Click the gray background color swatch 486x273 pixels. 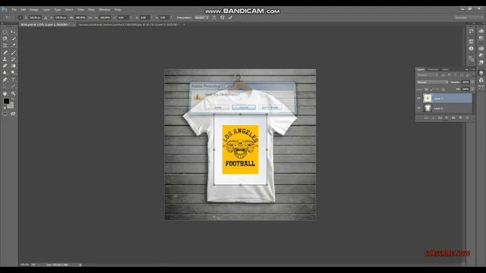coord(11,106)
